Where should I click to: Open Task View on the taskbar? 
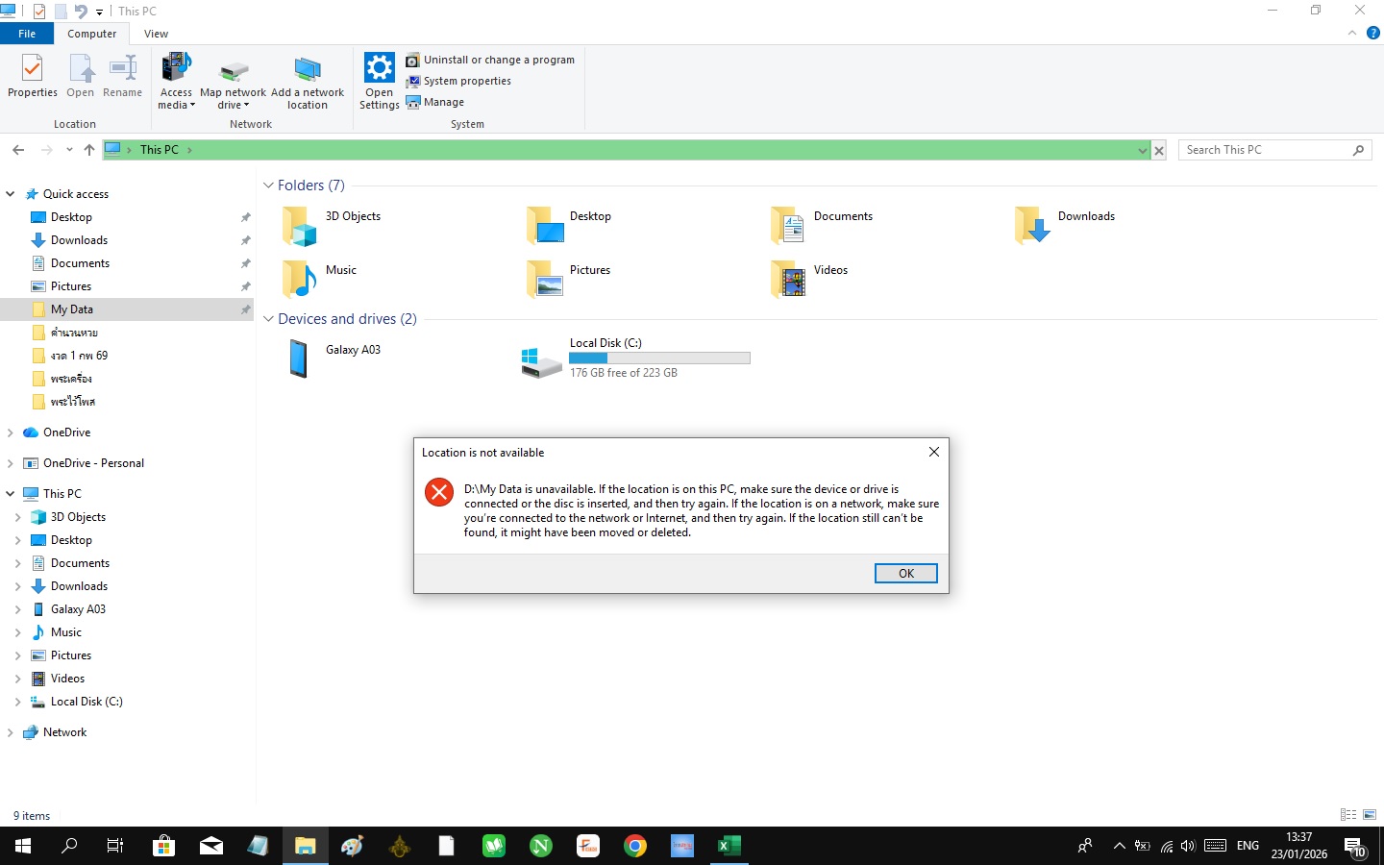pyautogui.click(x=115, y=846)
